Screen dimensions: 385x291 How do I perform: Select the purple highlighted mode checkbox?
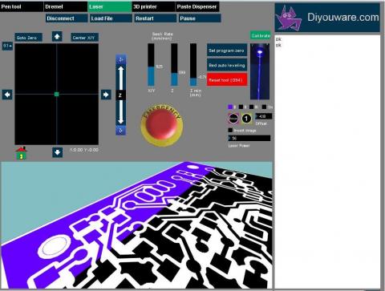click(x=230, y=107)
